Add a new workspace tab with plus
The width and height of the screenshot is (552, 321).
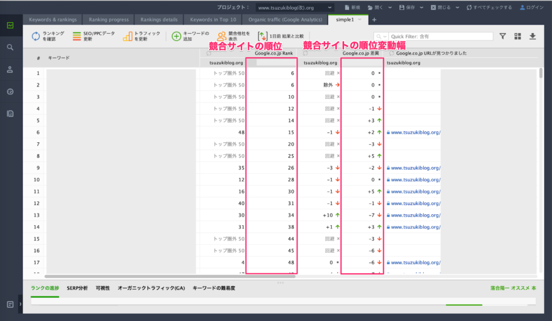click(374, 20)
